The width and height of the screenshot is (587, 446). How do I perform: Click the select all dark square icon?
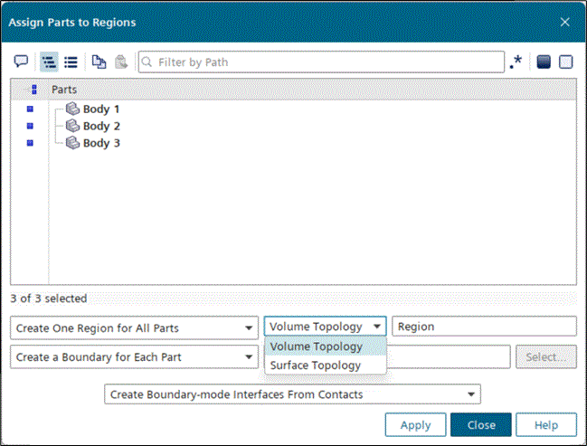click(543, 62)
